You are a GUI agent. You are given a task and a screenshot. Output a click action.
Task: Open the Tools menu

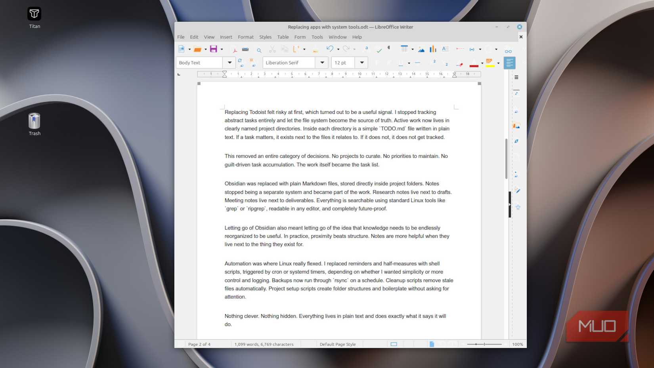pyautogui.click(x=317, y=37)
